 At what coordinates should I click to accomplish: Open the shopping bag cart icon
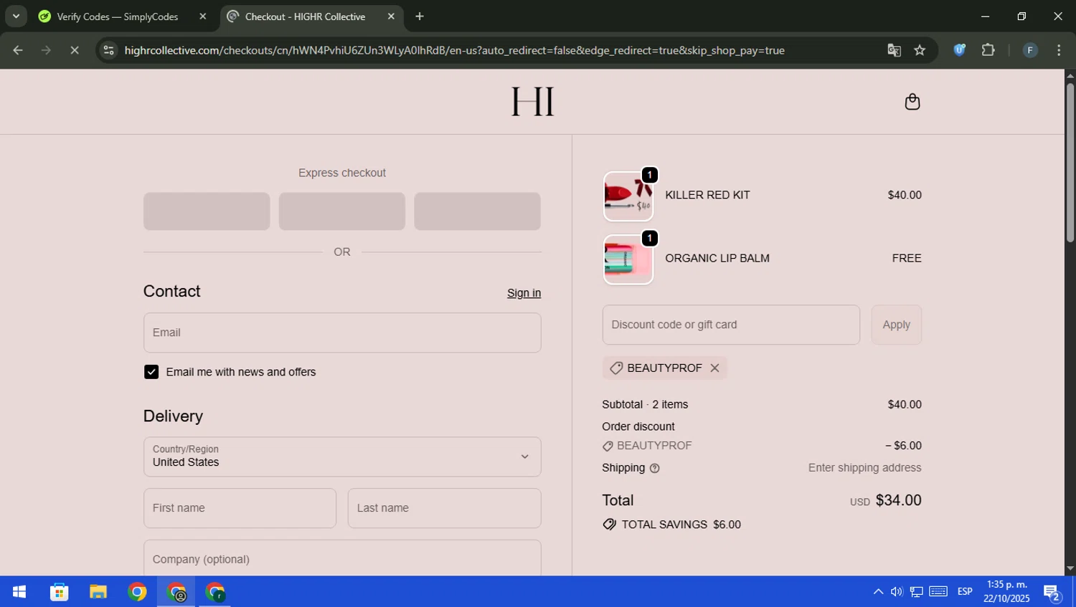(x=912, y=102)
